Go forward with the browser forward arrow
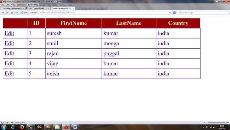Screen dimensions: 230x130 pyautogui.click(x=7, y=13)
